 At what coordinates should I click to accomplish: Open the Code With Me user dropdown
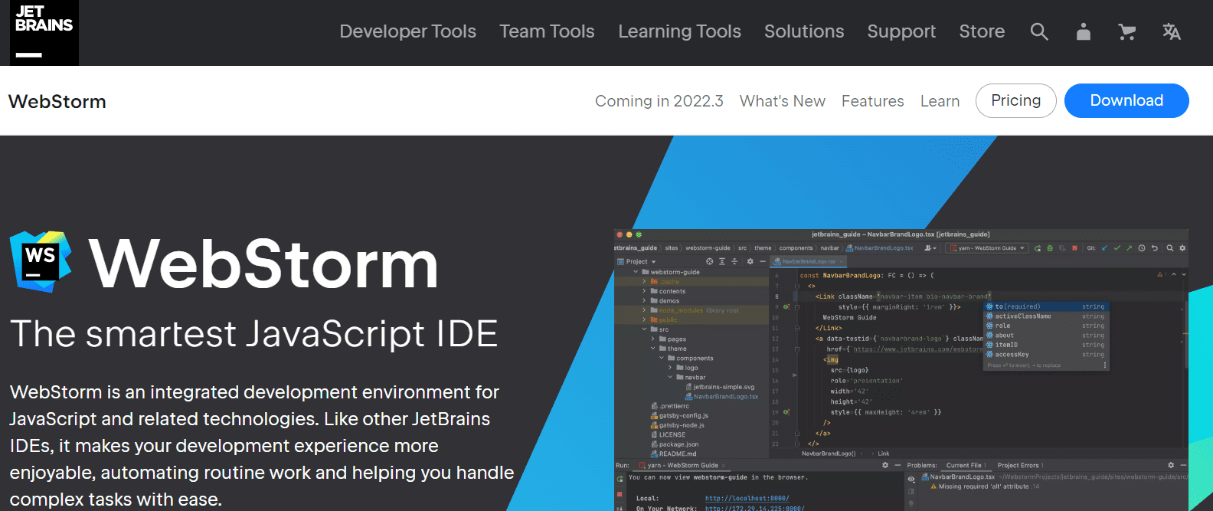(x=930, y=248)
